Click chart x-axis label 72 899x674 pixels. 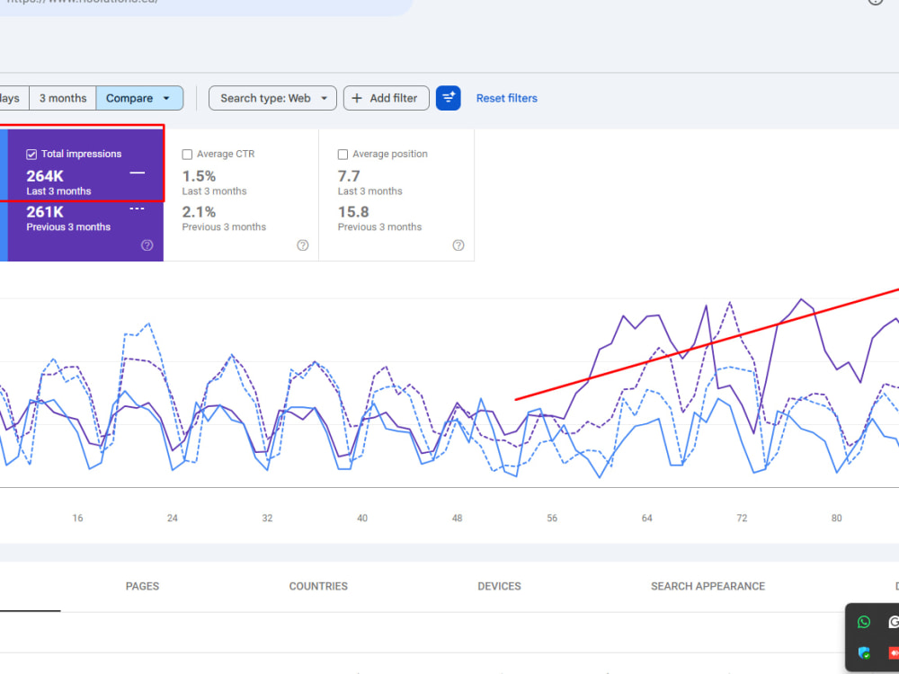click(742, 519)
